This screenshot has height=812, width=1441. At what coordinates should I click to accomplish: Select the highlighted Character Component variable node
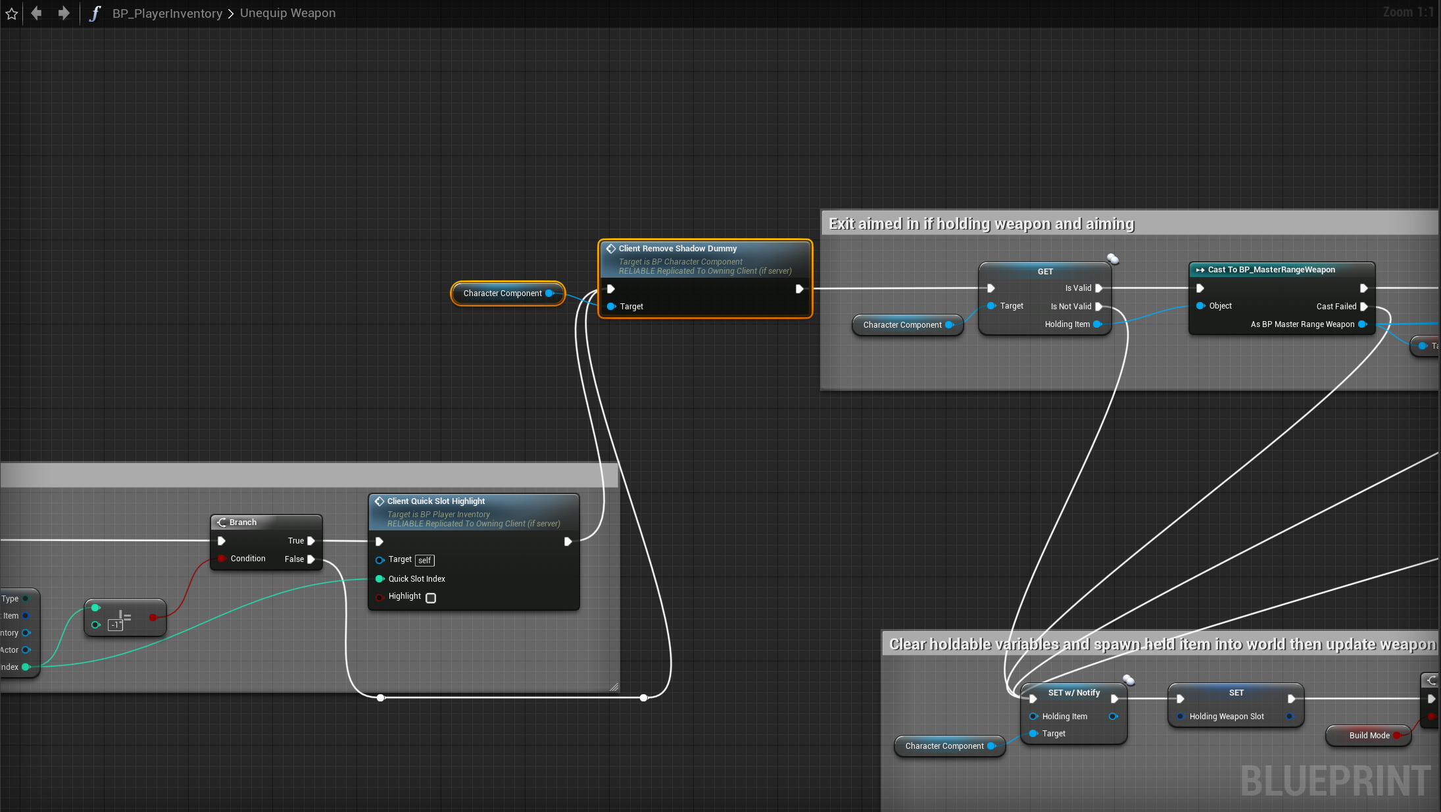502,293
